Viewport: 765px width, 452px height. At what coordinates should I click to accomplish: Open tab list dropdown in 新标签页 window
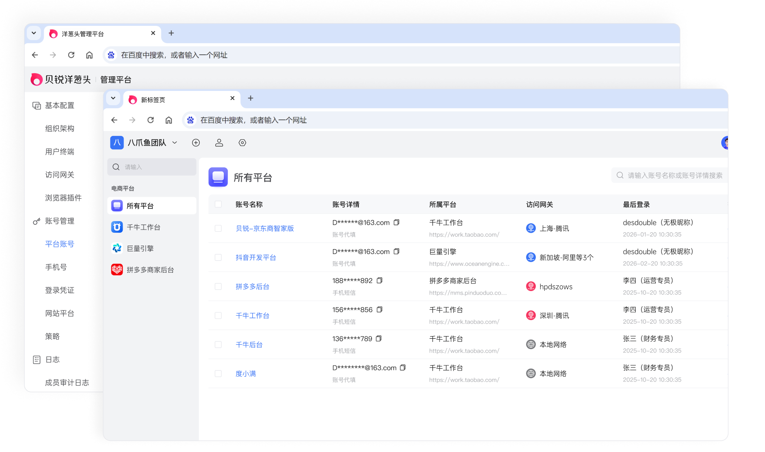(113, 99)
